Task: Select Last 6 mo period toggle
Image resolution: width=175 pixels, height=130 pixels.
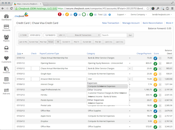Action: 109,42
